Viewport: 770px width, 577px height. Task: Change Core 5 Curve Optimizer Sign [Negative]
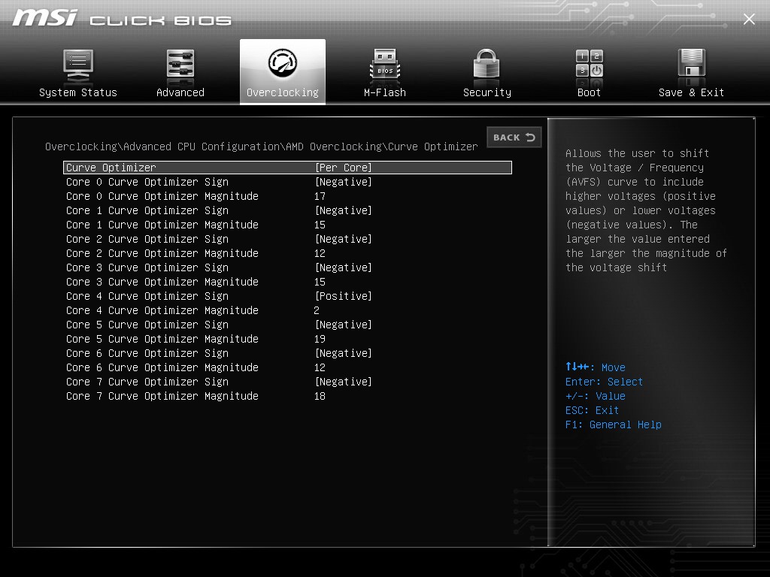click(343, 325)
